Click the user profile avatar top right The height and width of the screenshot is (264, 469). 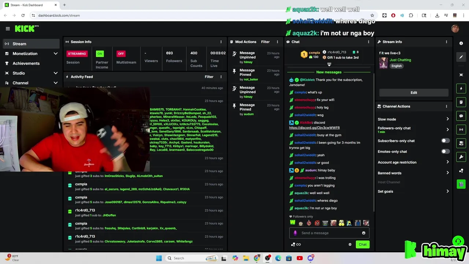click(455, 29)
